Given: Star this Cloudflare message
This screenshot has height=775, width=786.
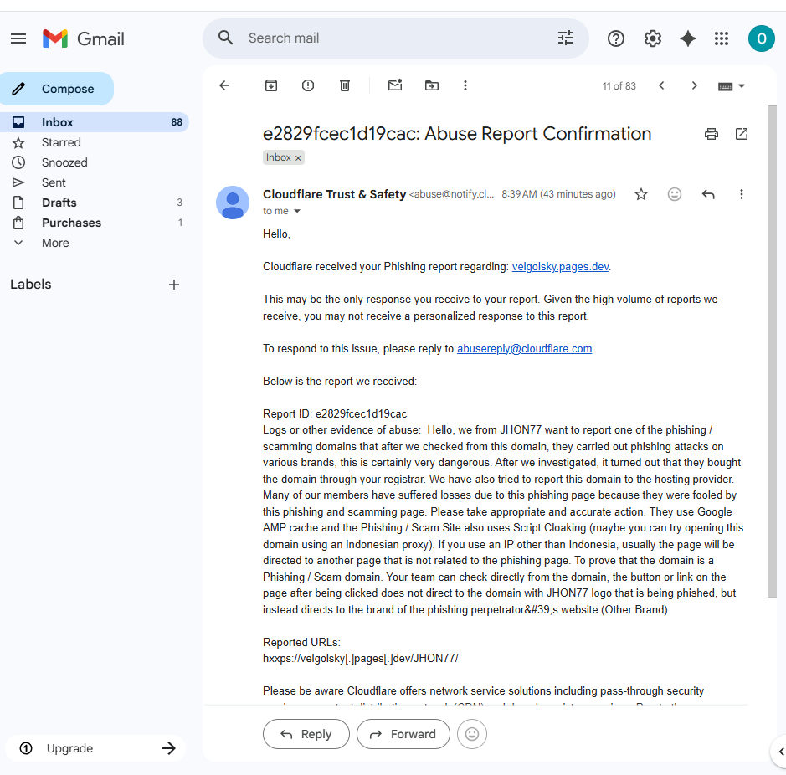Looking at the screenshot, I should click(640, 194).
